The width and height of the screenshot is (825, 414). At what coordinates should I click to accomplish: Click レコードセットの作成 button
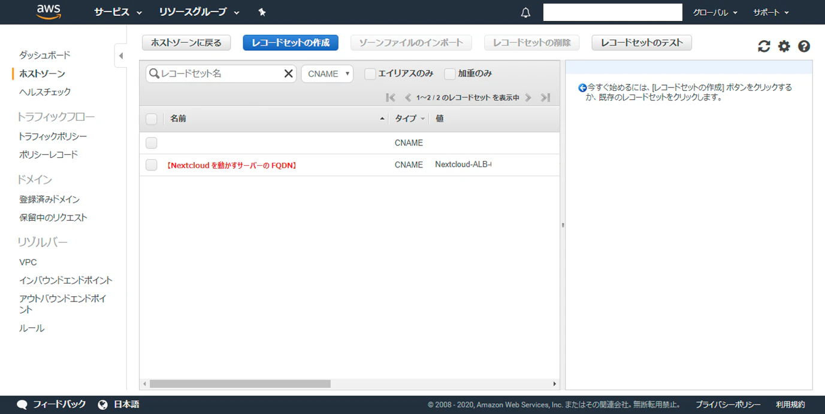291,42
